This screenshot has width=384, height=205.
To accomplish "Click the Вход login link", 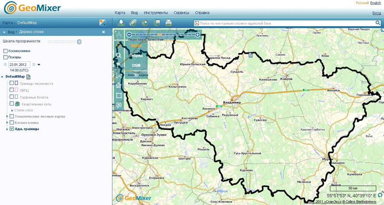I will (x=376, y=13).
